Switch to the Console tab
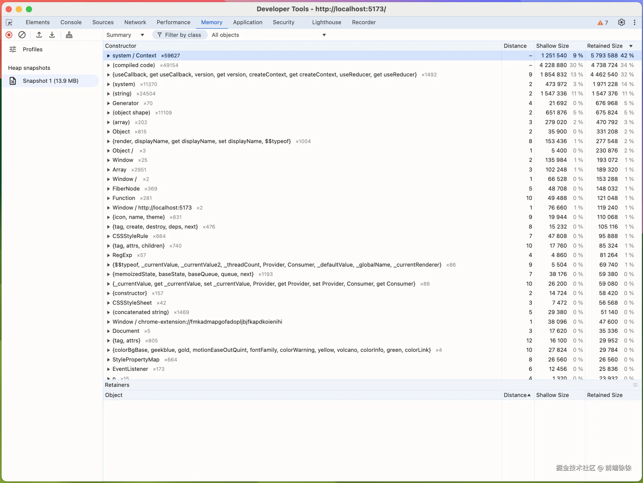The width and height of the screenshot is (643, 483). (71, 22)
